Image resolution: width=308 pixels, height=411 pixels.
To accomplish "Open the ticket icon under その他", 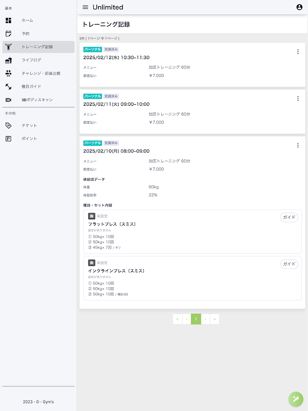I will coord(8,125).
